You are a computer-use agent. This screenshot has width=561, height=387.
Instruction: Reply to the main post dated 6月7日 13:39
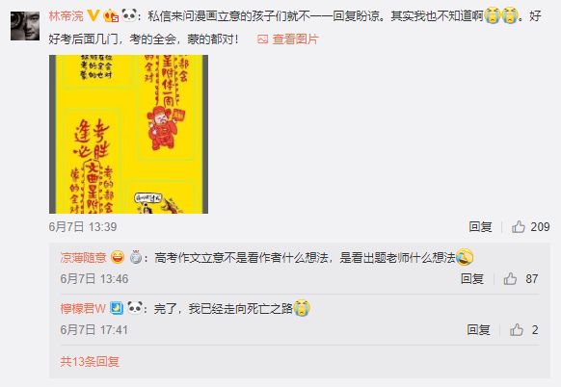click(480, 227)
